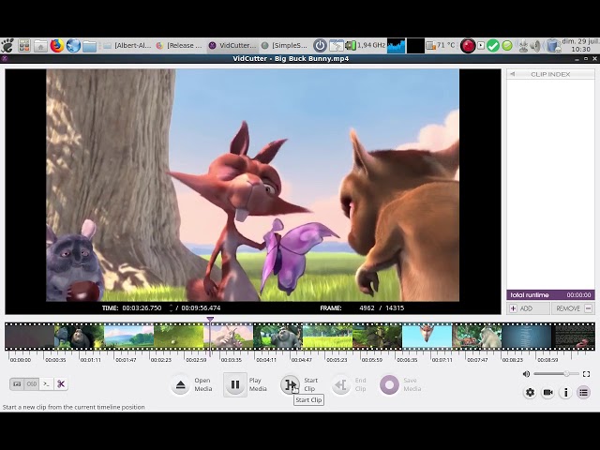This screenshot has width=600, height=450.
Task: Toggle the console terminal button
Action: (46, 383)
